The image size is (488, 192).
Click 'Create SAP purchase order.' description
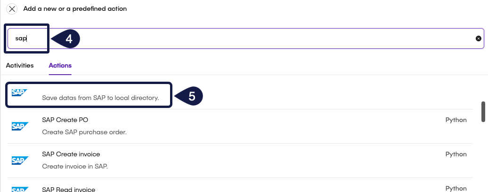pos(84,132)
